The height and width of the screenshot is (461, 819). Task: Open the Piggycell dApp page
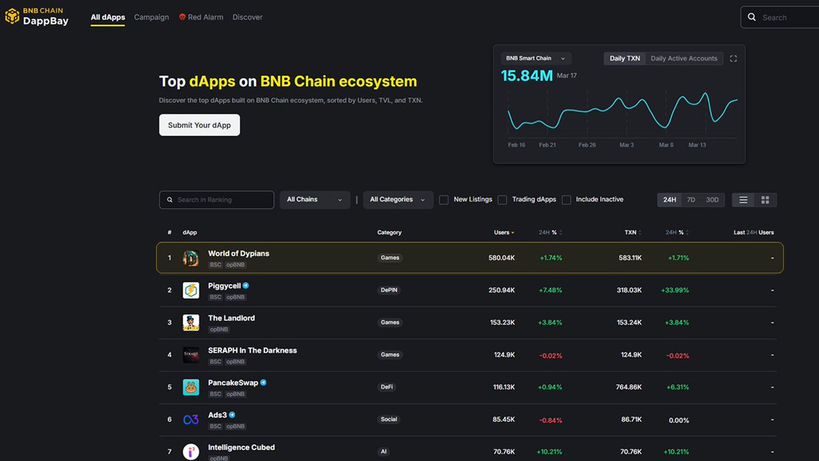point(225,285)
